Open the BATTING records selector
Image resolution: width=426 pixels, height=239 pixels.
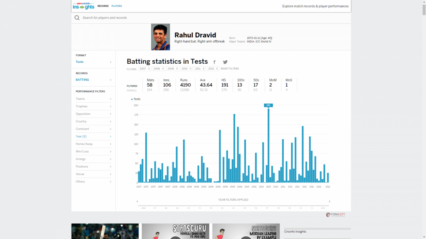(x=93, y=80)
